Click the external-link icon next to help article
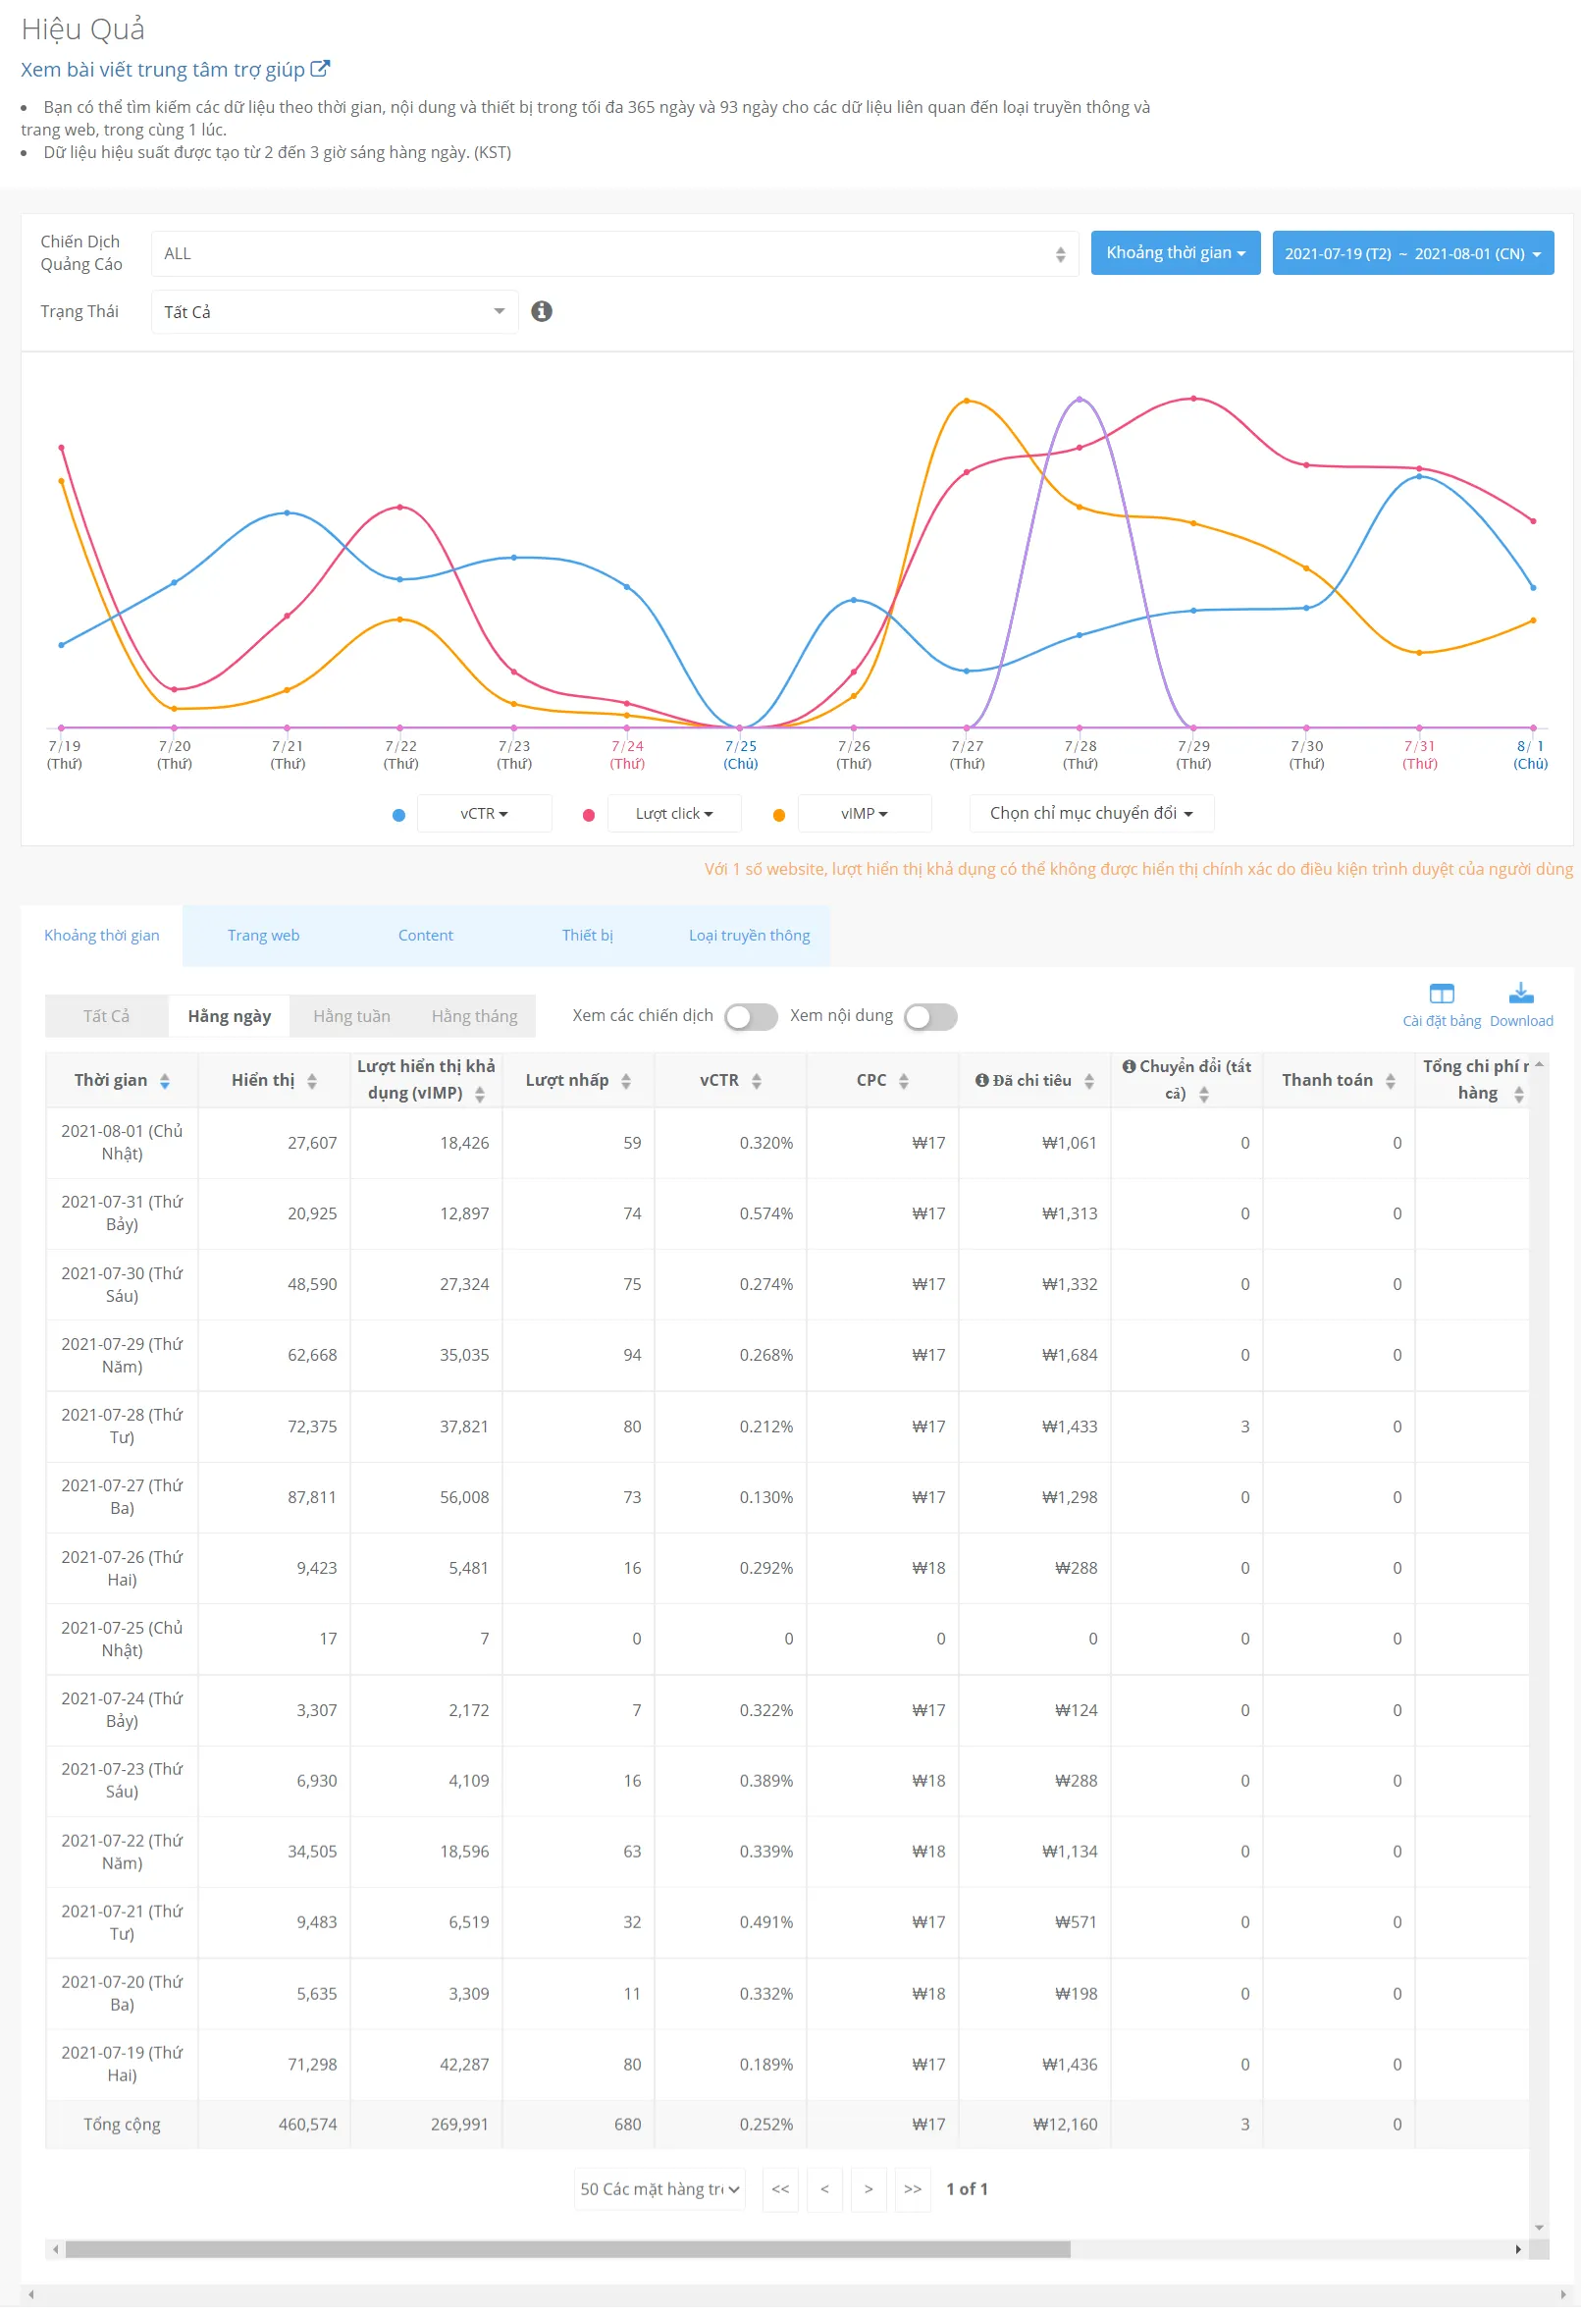The image size is (1581, 2315). click(320, 69)
